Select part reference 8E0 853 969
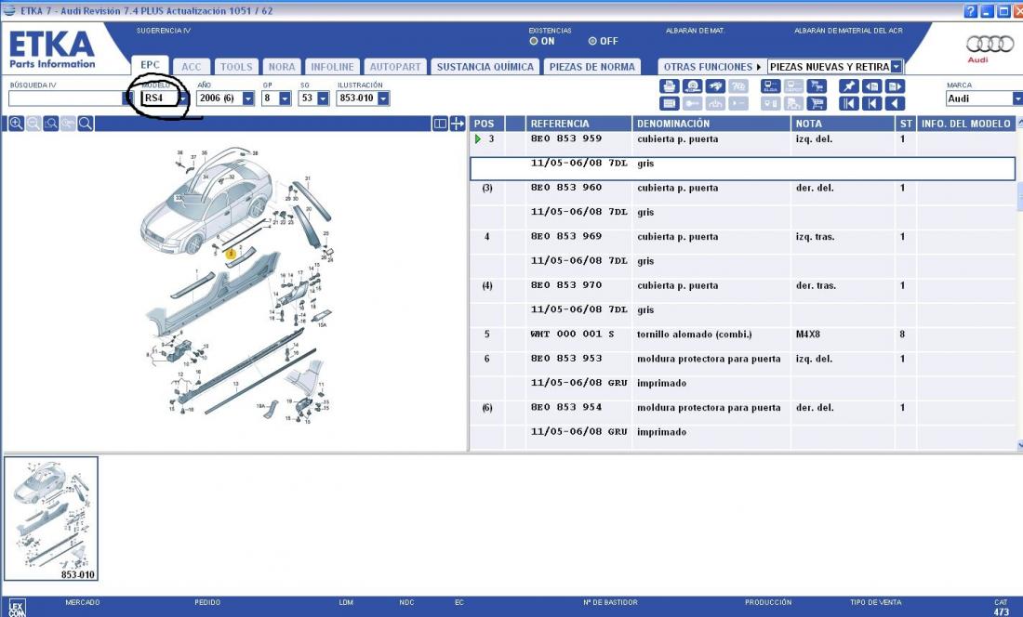Screen dimensions: 1023x617 566,237
